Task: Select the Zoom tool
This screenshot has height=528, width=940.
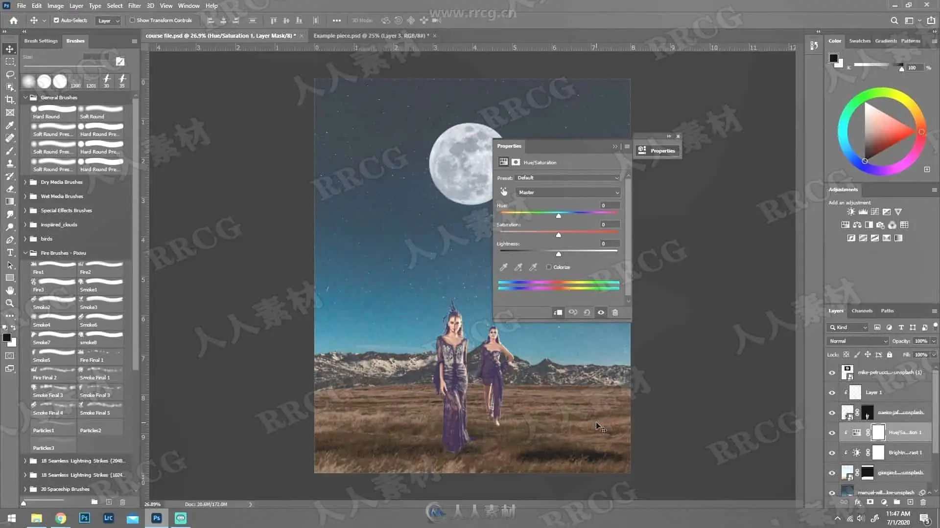Action: 10,303
